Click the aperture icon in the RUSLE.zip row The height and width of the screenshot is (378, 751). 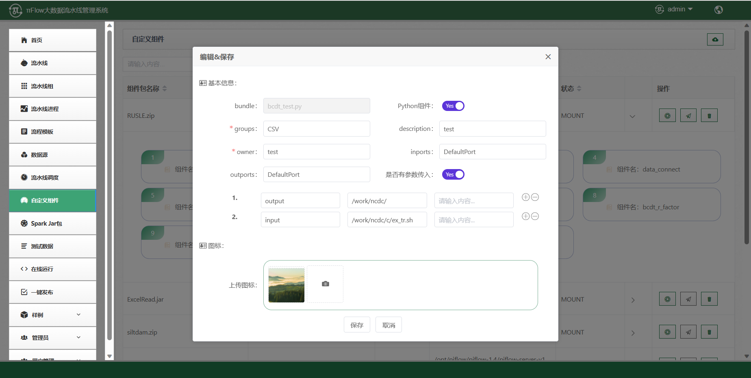[667, 115]
